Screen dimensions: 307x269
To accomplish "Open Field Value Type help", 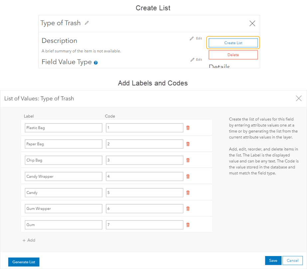I will (95, 62).
